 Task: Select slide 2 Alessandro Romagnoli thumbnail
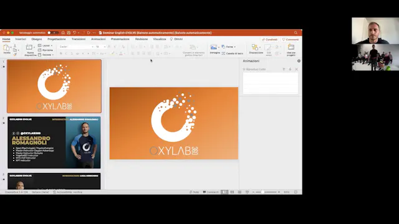click(54, 142)
